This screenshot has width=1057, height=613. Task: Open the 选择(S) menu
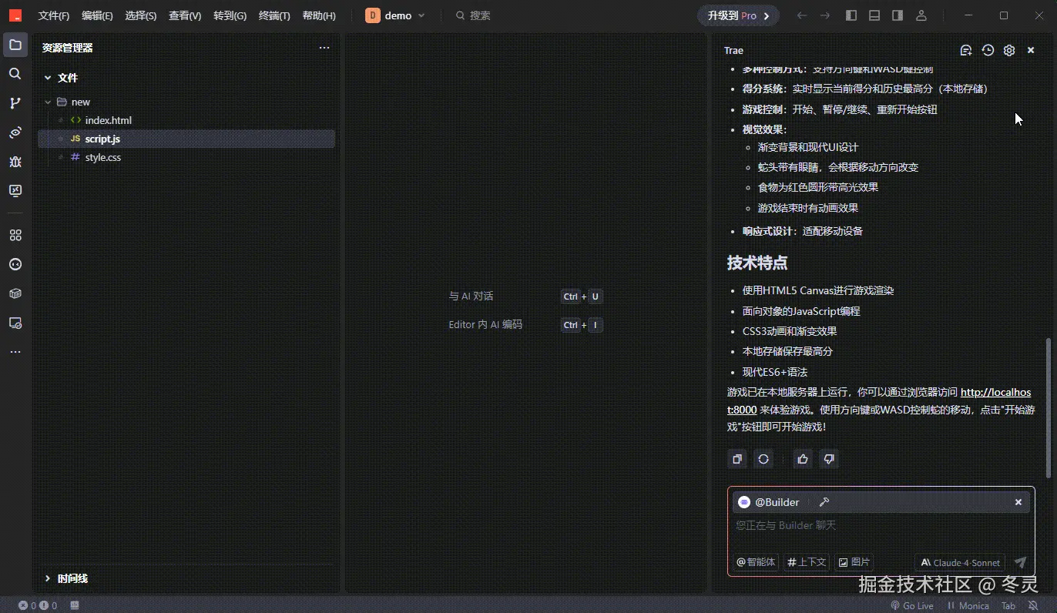coord(141,15)
